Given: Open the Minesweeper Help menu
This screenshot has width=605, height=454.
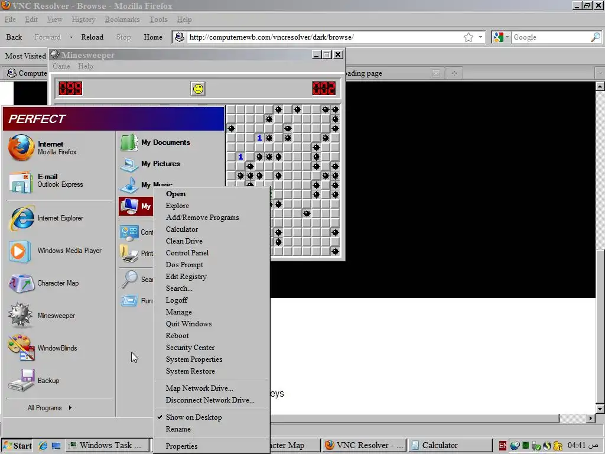Looking at the screenshot, I should pyautogui.click(x=85, y=66).
